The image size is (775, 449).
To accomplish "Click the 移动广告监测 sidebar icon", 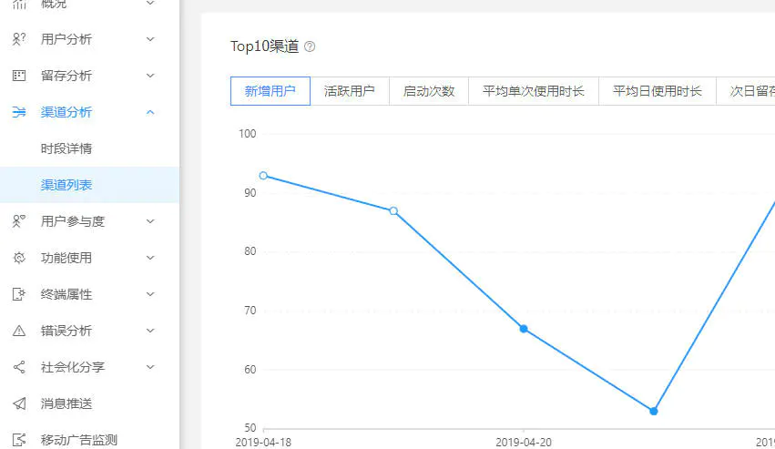I will pos(19,440).
